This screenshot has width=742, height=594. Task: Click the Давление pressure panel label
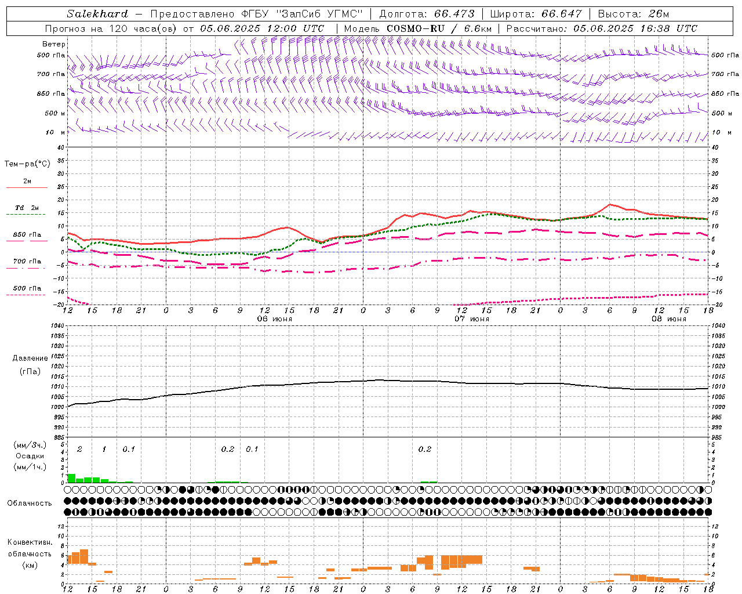[30, 358]
